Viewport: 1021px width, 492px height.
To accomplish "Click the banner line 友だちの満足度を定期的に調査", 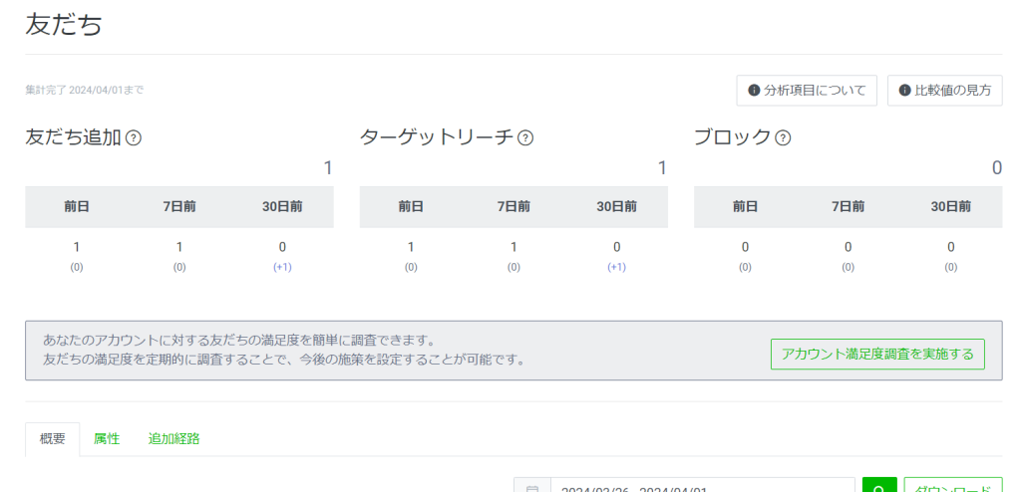I will pyautogui.click(x=284, y=360).
